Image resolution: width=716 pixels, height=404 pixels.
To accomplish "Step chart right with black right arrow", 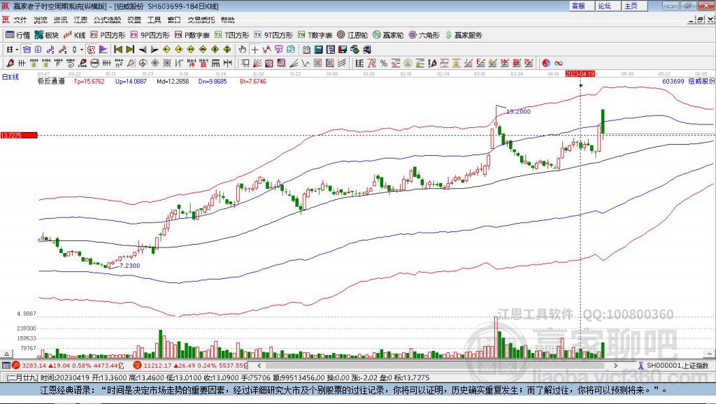I will click(x=155, y=50).
